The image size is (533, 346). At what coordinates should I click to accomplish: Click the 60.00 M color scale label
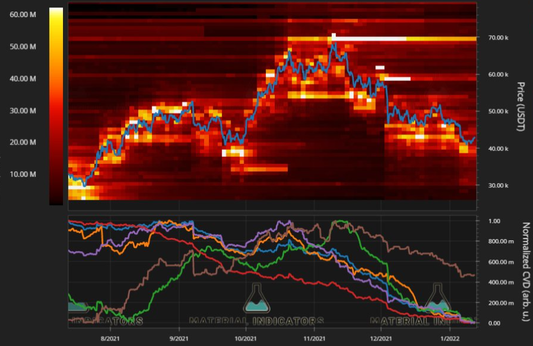click(x=24, y=15)
